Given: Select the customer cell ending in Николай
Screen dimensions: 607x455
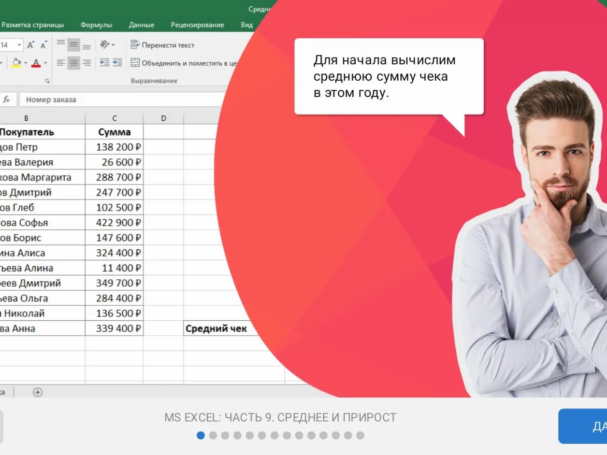Looking at the screenshot, I should click(x=43, y=313).
